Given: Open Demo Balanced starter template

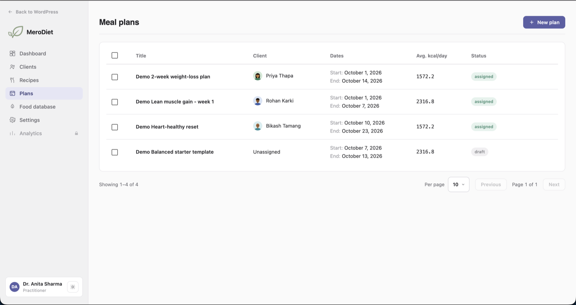Looking at the screenshot, I should (175, 152).
